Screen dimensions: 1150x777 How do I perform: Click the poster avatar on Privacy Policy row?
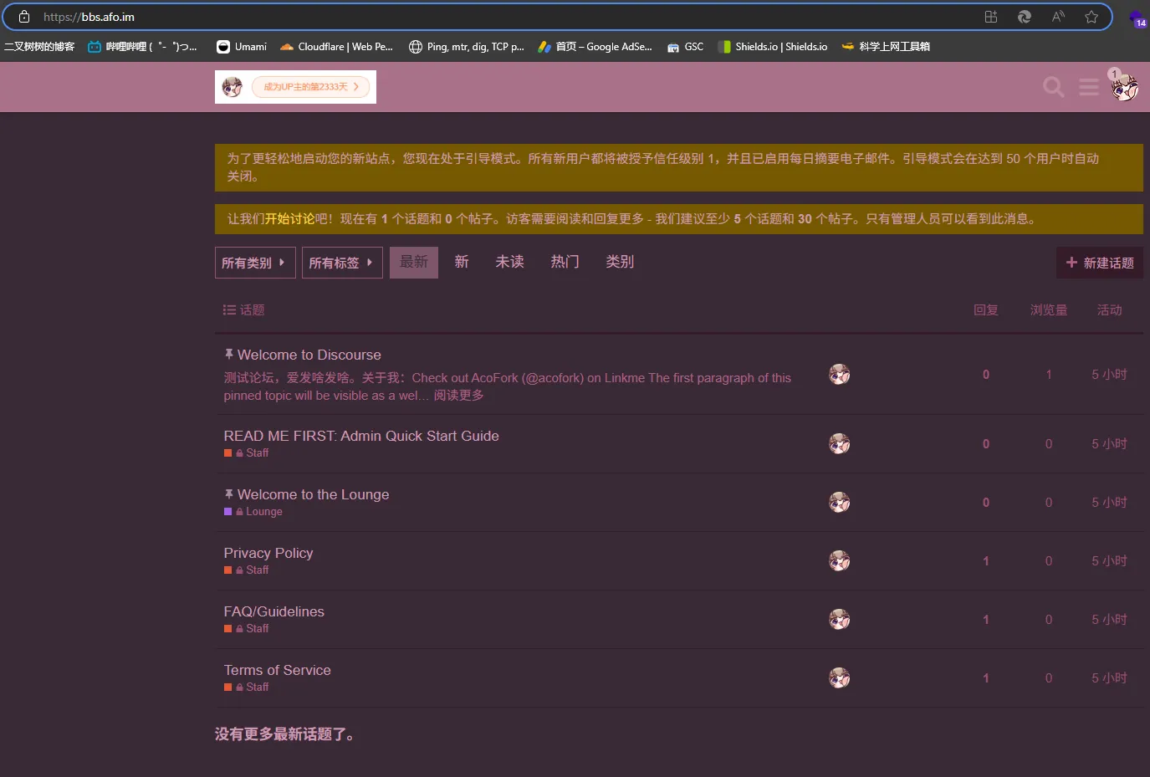pos(839,560)
